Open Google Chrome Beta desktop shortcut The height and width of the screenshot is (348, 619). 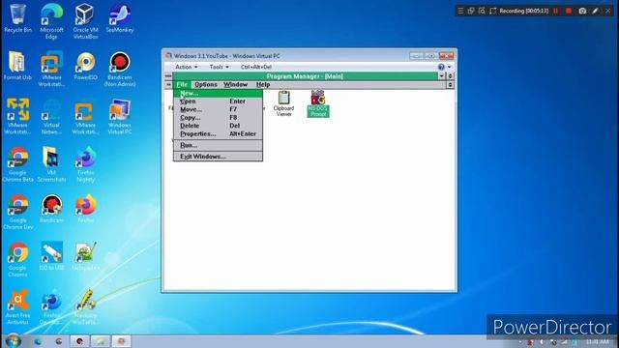click(x=17, y=164)
